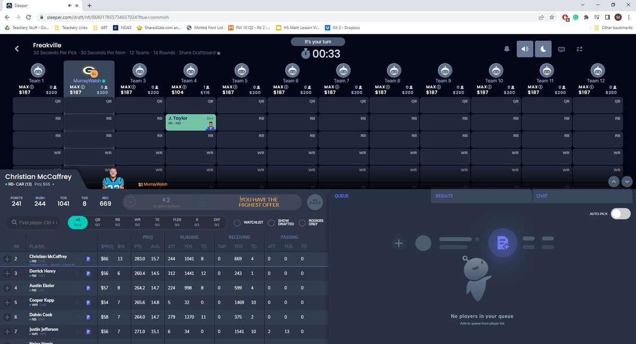Filter players by TE position
The image size is (636, 344).
click(157, 222)
